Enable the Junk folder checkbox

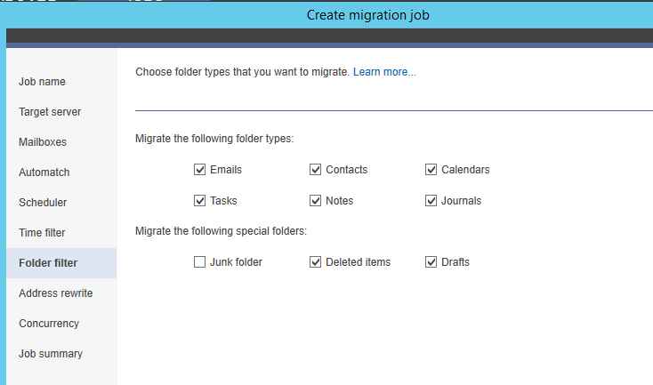[199, 261]
